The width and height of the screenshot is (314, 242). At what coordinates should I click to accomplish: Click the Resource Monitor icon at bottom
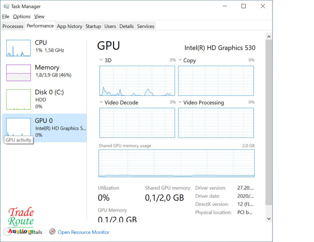[52, 232]
